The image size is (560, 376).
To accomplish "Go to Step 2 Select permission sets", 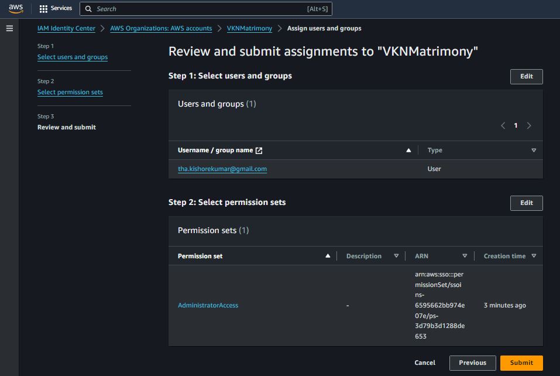I will click(70, 93).
